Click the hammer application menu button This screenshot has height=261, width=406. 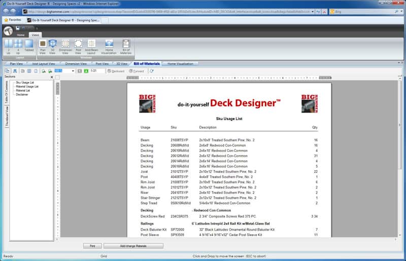click(x=8, y=31)
